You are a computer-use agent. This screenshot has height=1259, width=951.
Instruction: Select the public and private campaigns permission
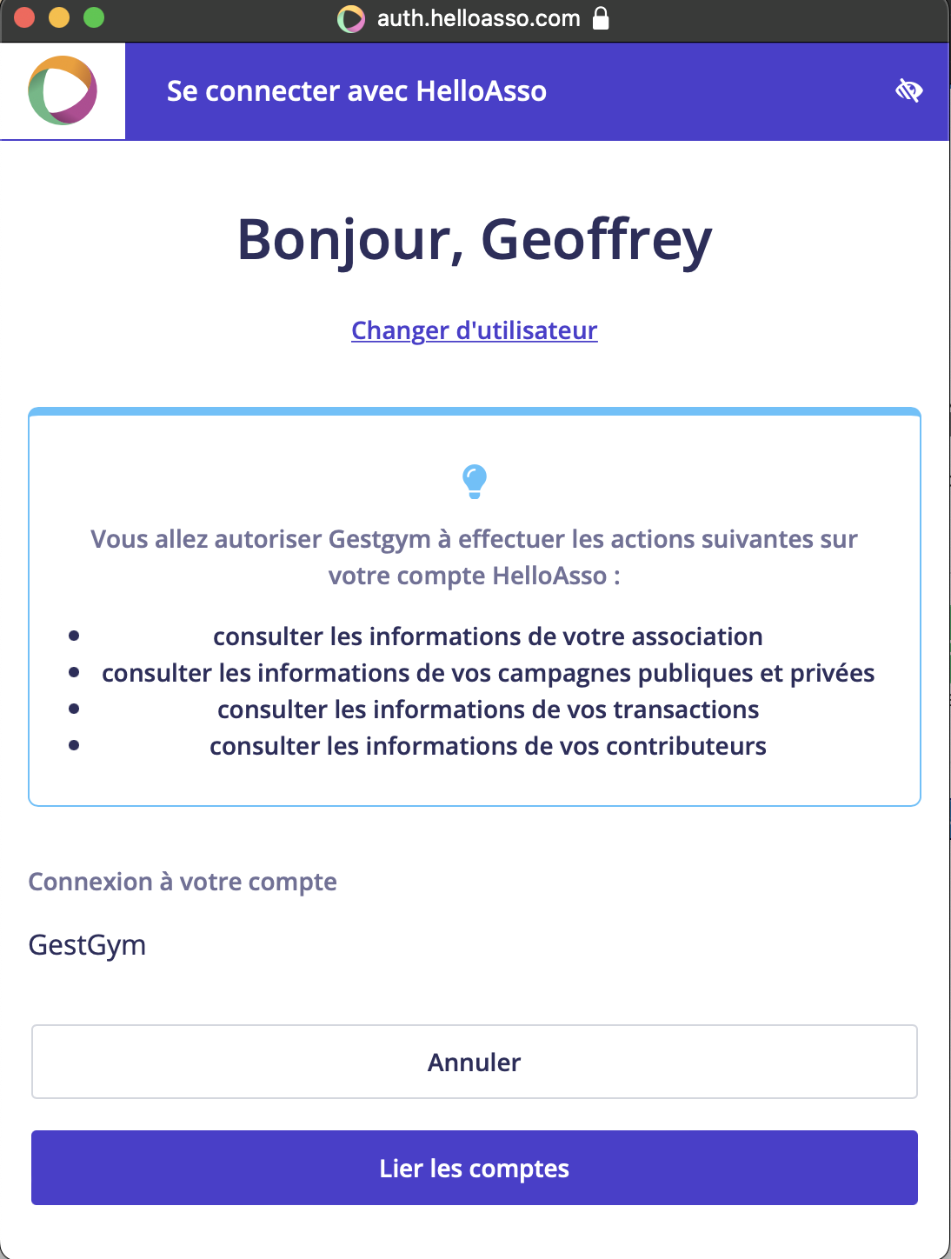point(488,673)
